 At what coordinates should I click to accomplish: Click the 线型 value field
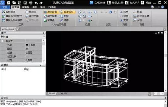click(33, 53)
